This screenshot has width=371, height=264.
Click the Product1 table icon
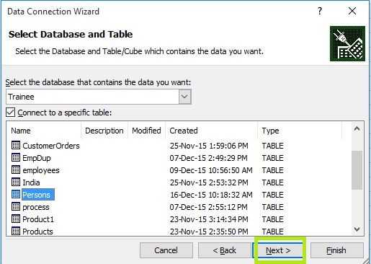click(x=16, y=219)
